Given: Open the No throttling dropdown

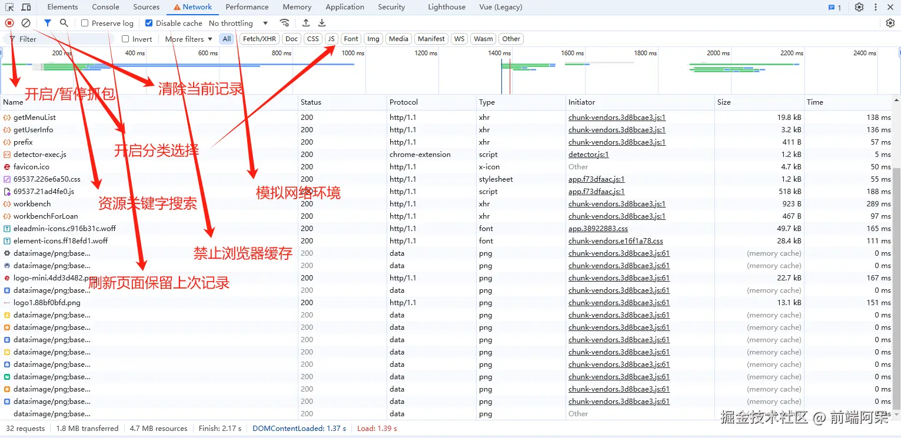Looking at the screenshot, I should 238,23.
